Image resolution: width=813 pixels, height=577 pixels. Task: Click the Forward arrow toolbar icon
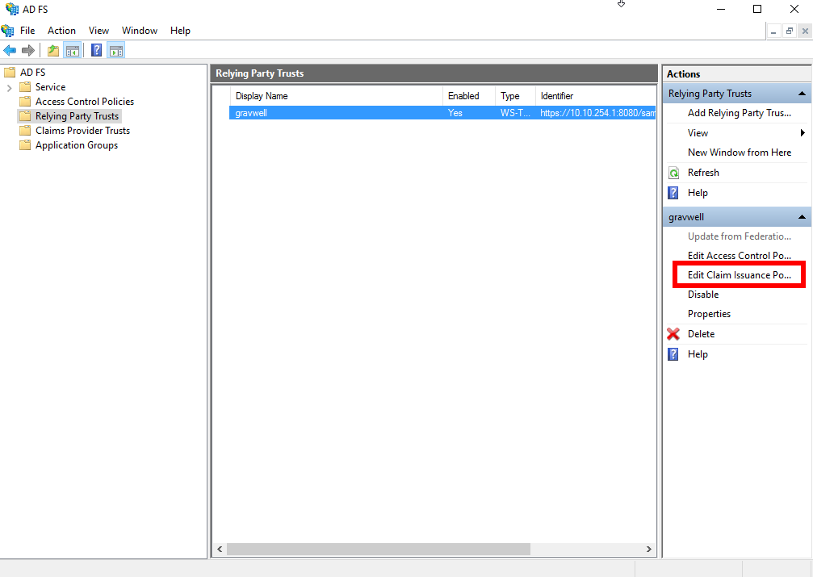pyautogui.click(x=28, y=50)
